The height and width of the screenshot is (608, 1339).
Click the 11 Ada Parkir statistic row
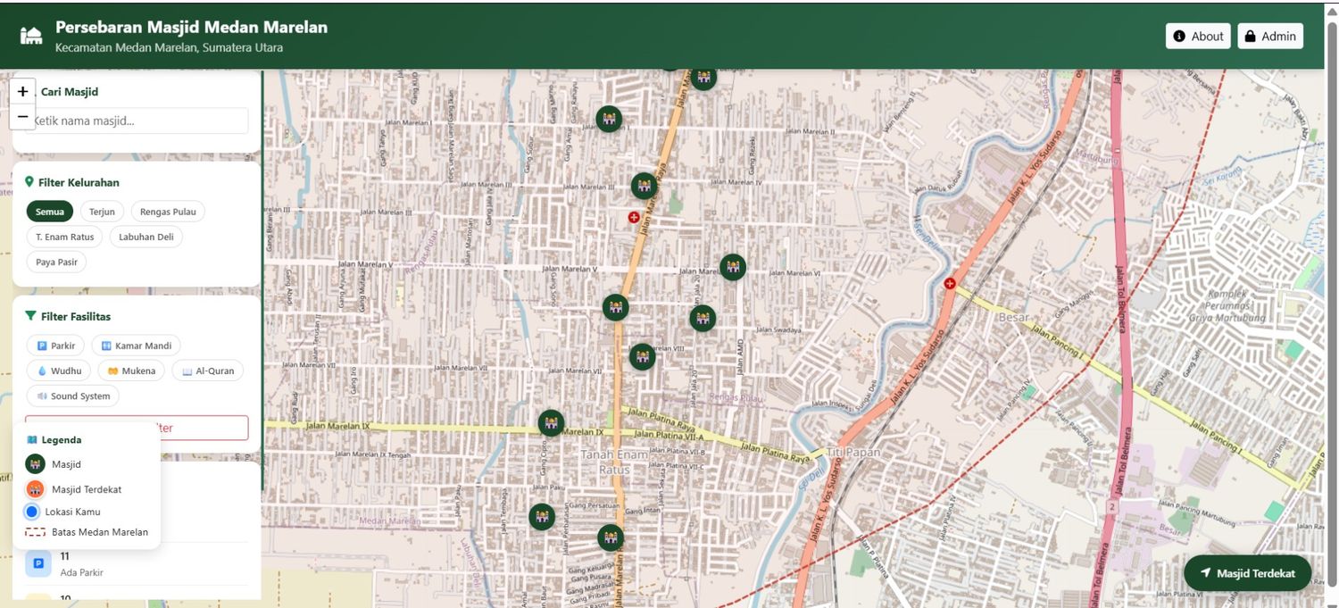click(137, 563)
